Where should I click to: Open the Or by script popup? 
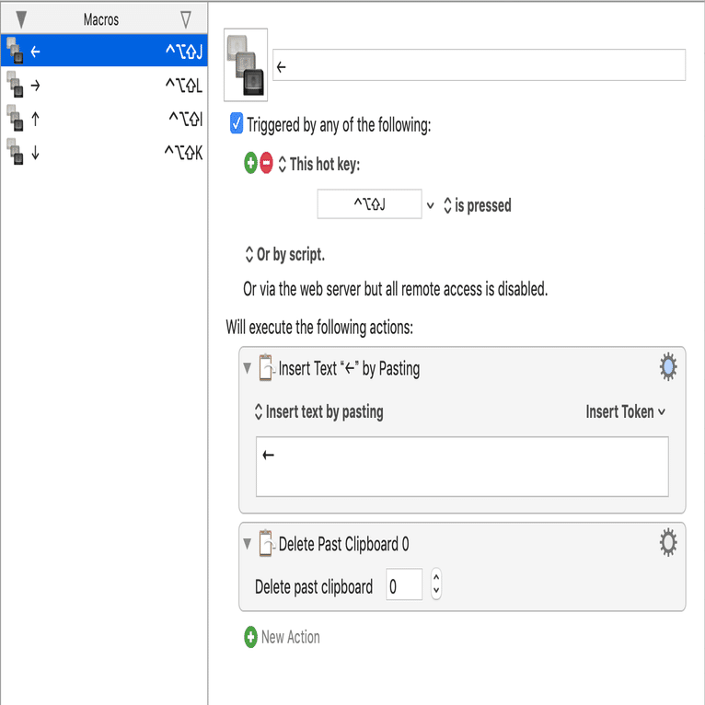click(284, 255)
